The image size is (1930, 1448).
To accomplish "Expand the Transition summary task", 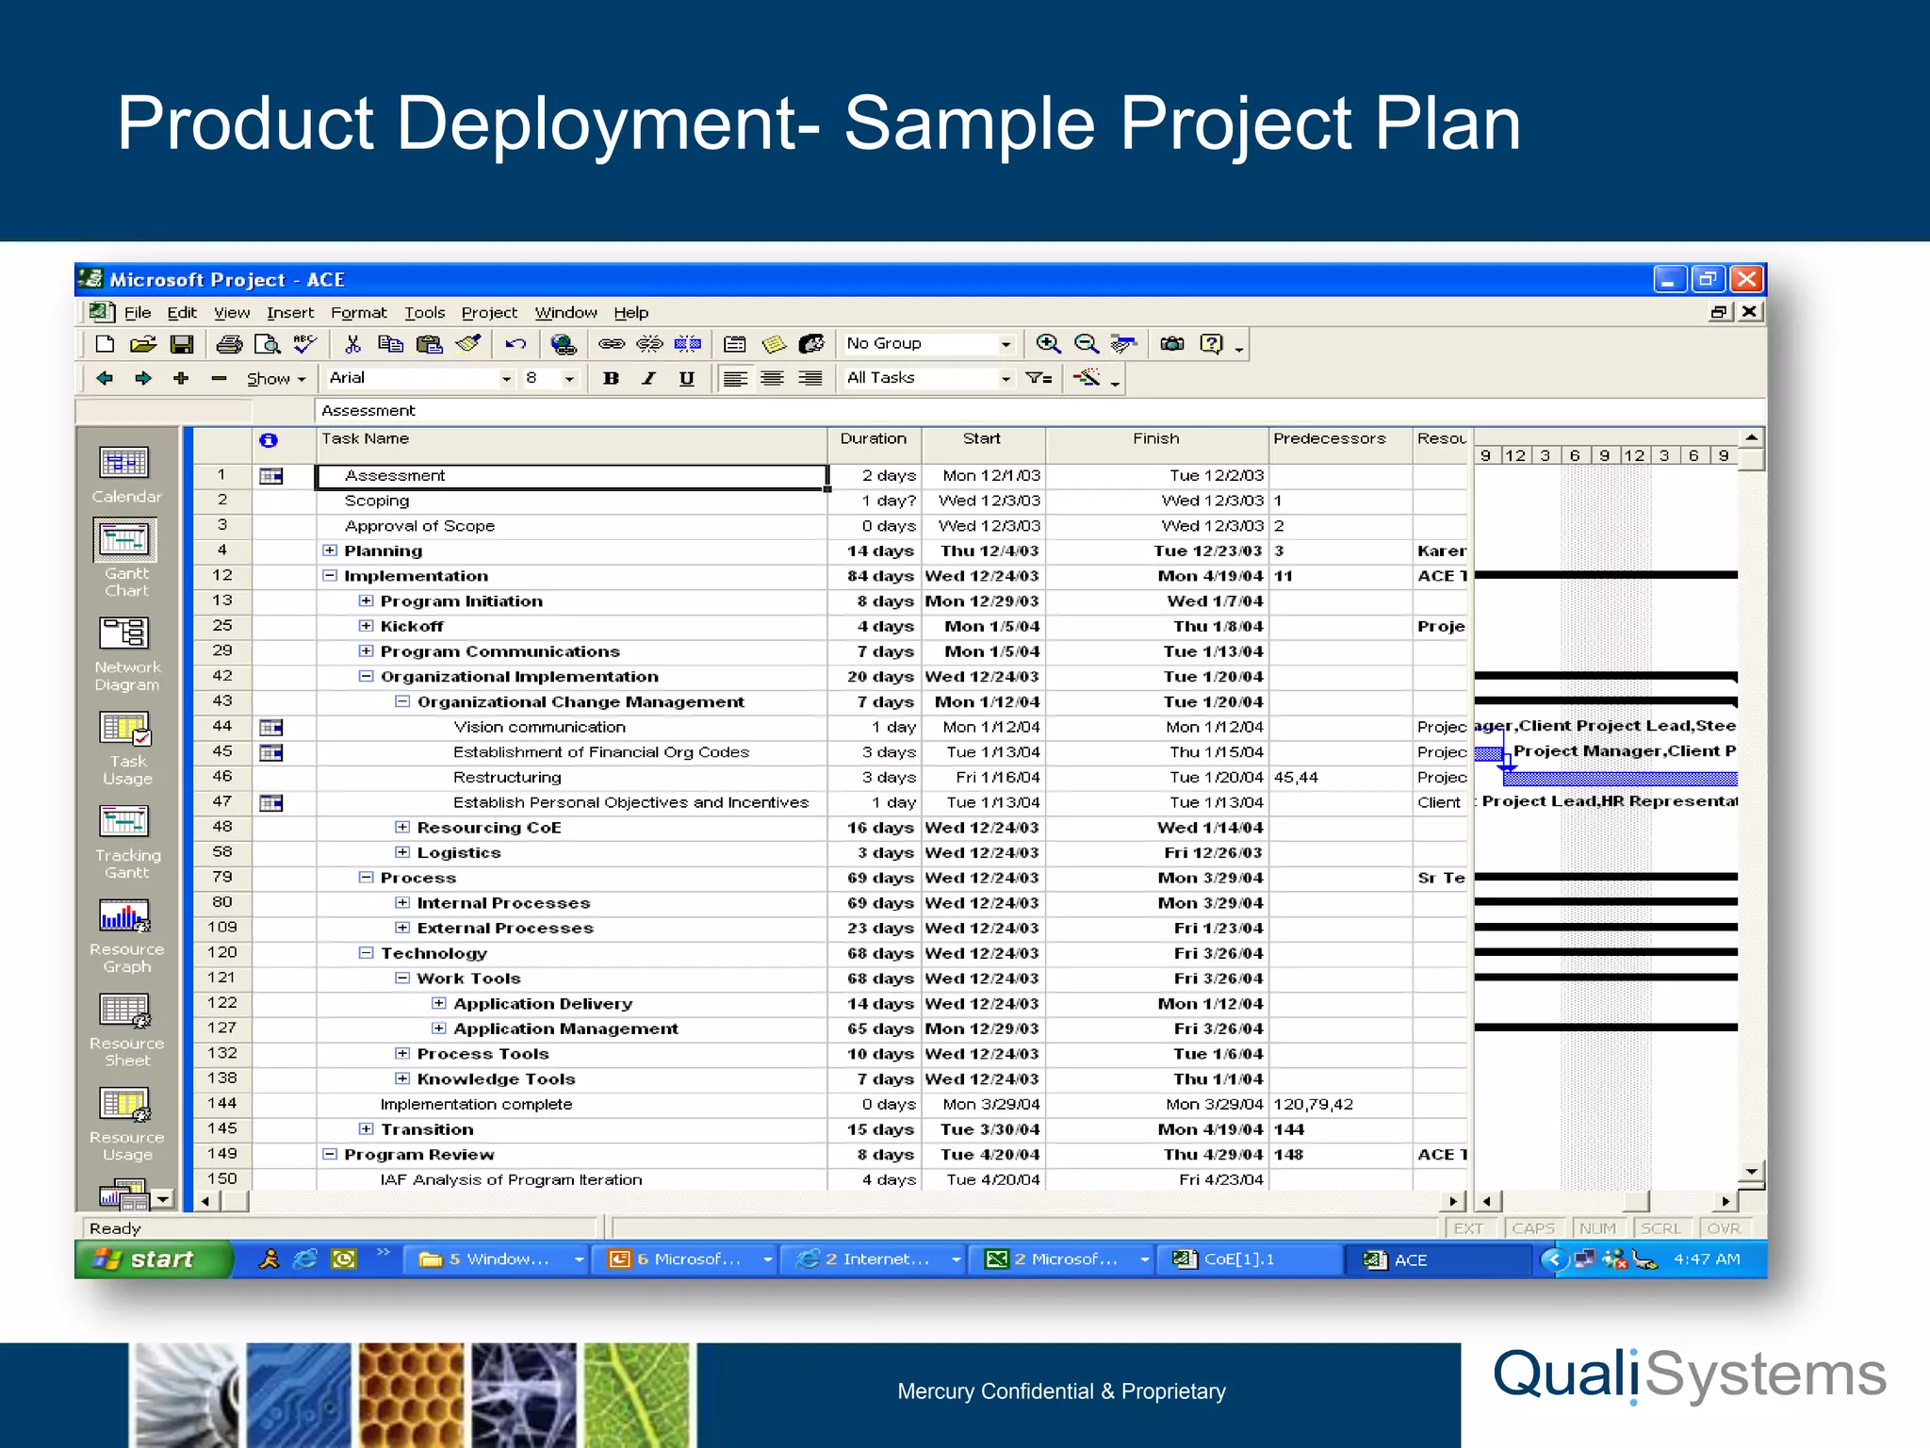I will pos(366,1128).
